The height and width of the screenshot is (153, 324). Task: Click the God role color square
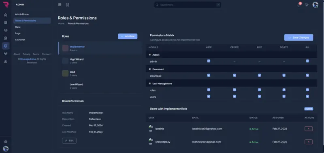pos(65,73)
